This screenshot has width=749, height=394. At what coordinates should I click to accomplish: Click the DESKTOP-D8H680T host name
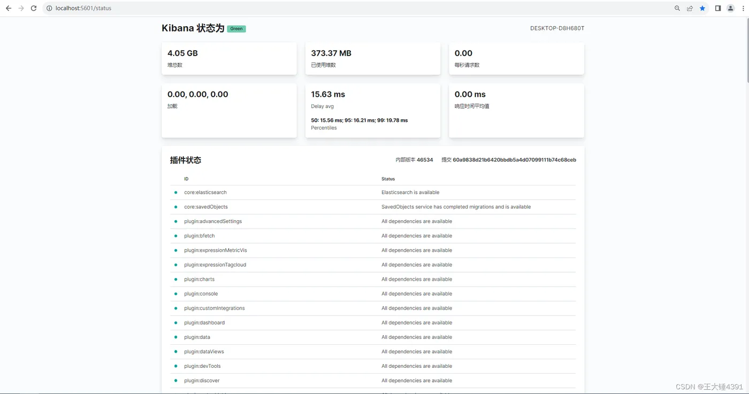557,28
